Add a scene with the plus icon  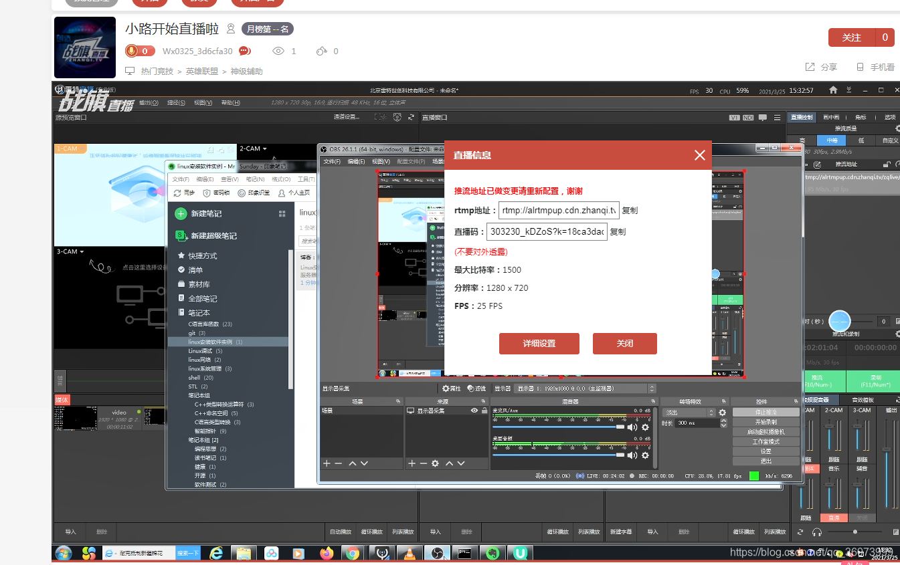pyautogui.click(x=327, y=463)
